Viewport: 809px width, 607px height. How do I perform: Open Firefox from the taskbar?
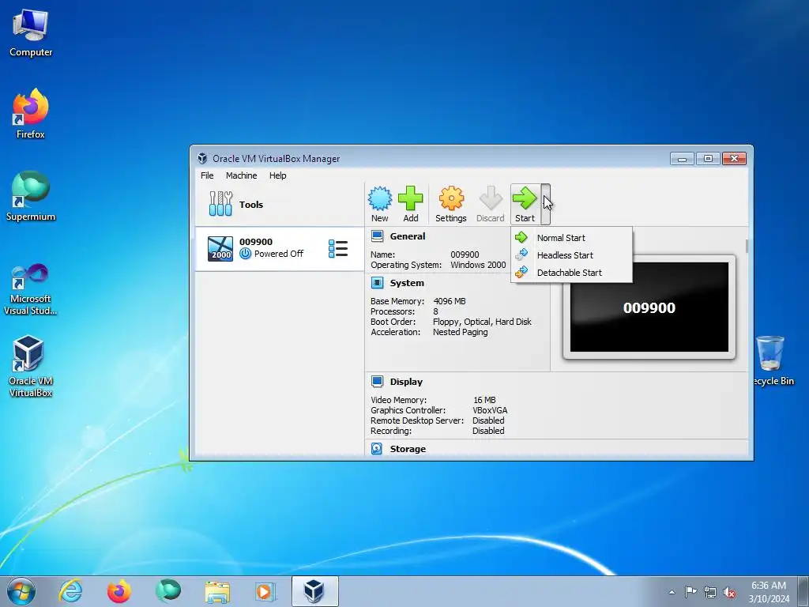click(119, 591)
